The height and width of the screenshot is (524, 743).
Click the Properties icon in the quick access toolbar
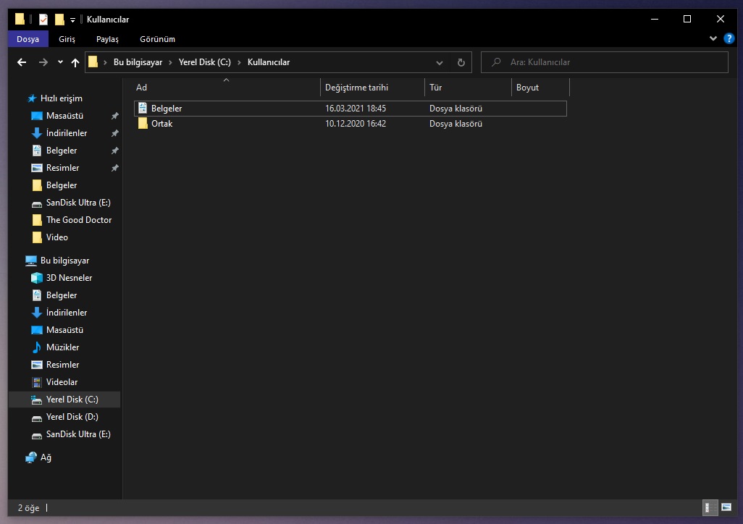[x=43, y=20]
